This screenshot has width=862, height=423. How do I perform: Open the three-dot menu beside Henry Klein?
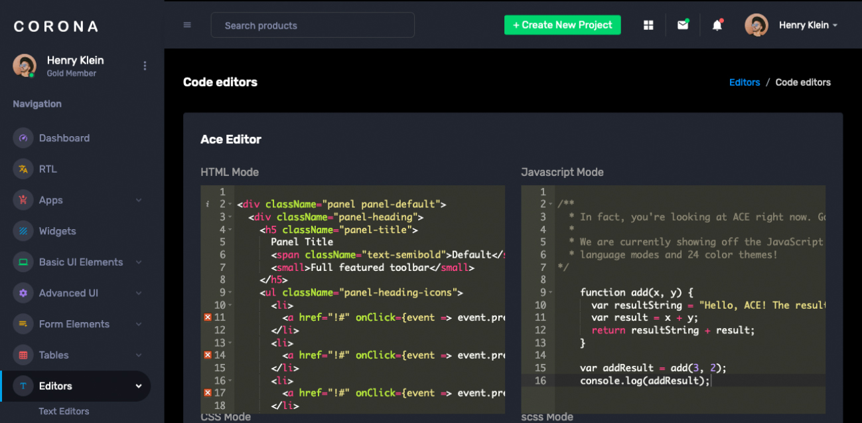pos(145,66)
